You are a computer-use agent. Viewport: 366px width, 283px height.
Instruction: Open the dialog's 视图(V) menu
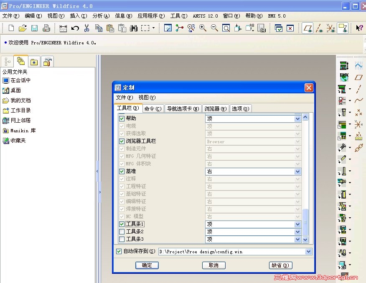(147, 98)
